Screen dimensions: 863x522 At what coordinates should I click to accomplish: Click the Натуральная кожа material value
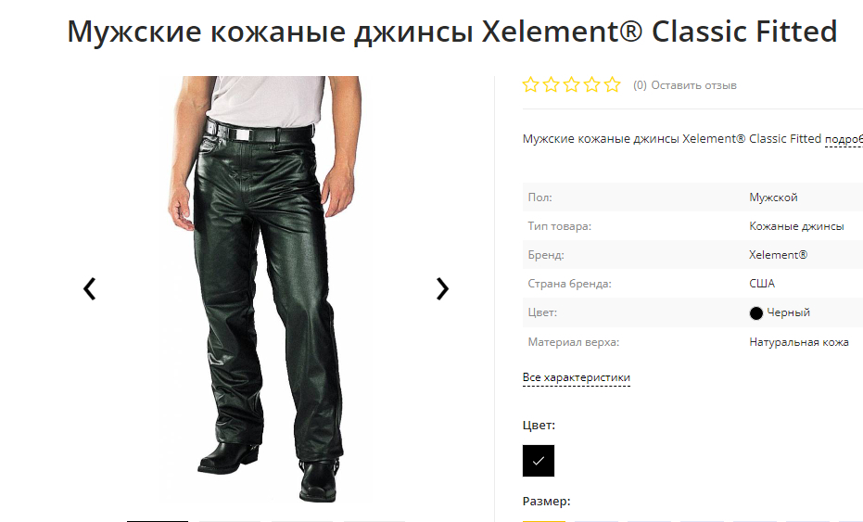pyautogui.click(x=799, y=342)
